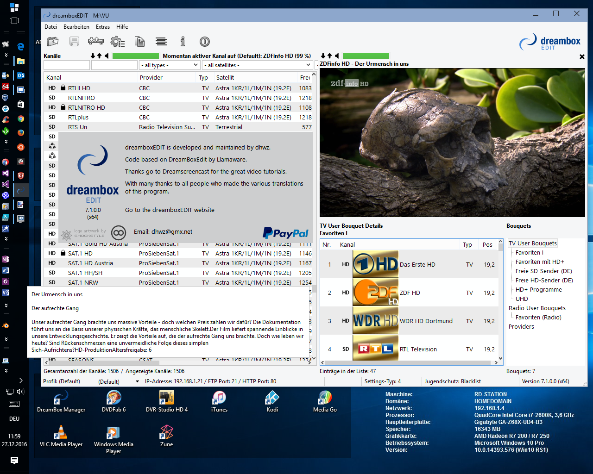This screenshot has width=593, height=474.
Task: Open settings via the gear toolbar icon
Action: tap(117, 42)
